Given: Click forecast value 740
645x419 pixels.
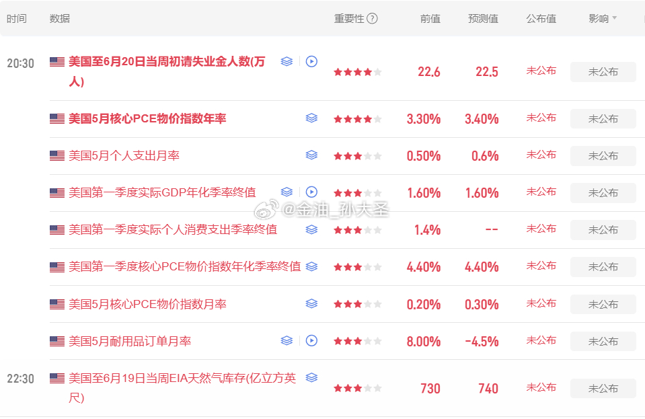Looking at the screenshot, I should pos(488,388).
